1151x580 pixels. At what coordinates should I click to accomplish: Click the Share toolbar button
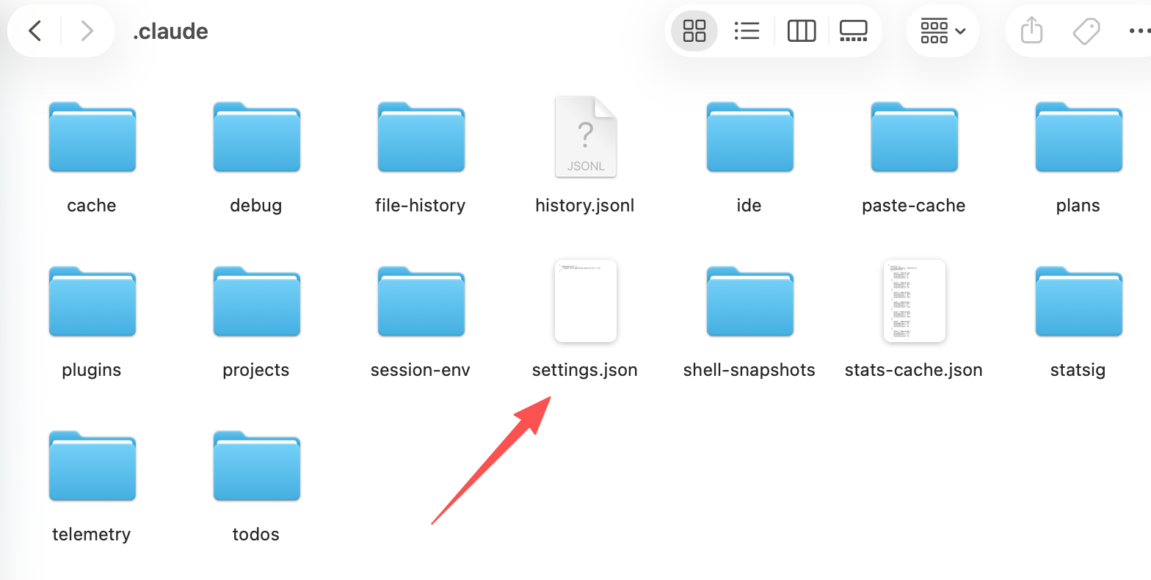[x=1031, y=31]
